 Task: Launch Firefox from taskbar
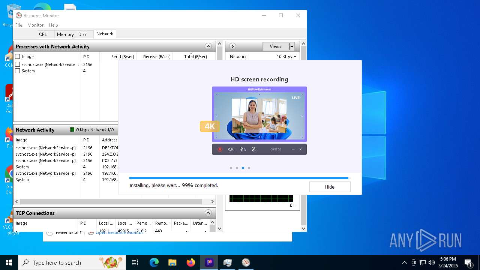tap(191, 262)
